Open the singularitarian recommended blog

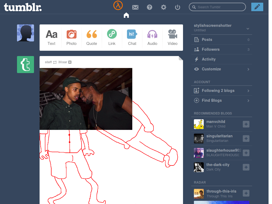coord(219,136)
